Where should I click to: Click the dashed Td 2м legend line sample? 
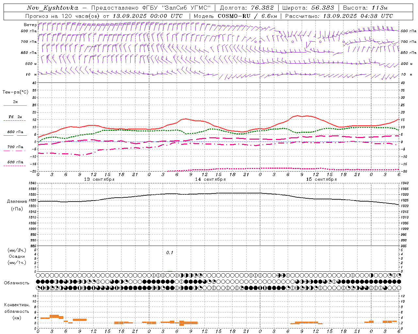pos(15,121)
